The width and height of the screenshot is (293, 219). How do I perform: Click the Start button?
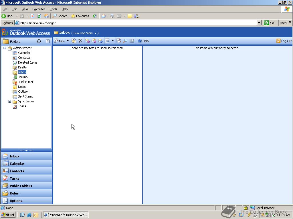pyautogui.click(x=8, y=215)
